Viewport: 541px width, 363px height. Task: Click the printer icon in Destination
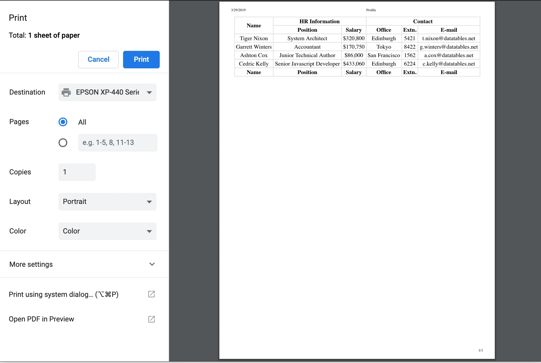(x=66, y=92)
